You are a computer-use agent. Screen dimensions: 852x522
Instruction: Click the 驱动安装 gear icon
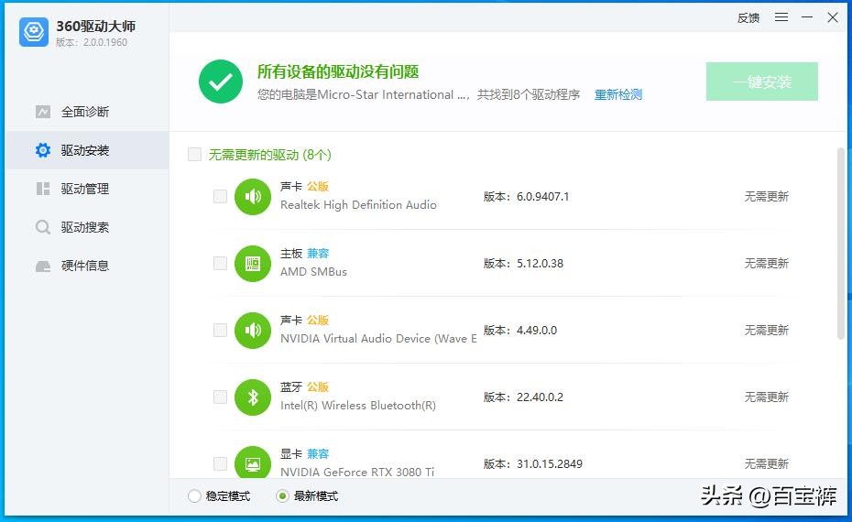[x=43, y=150]
